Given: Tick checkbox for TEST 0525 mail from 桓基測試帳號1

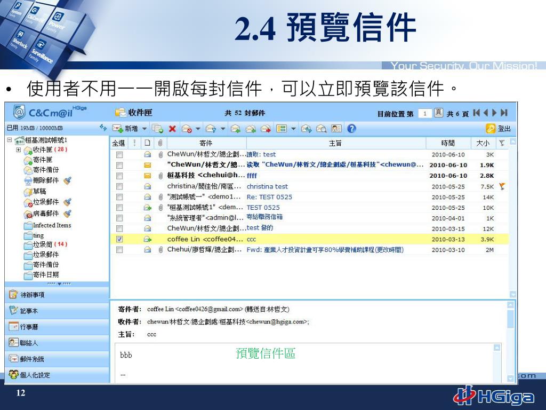Looking at the screenshot, I should [119, 208].
